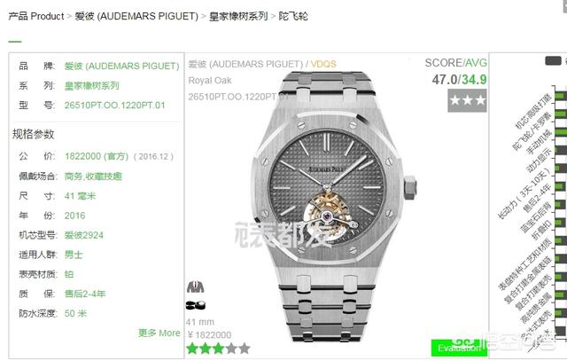Click the suit occasion icon
The height and width of the screenshot is (361, 567).
click(195, 286)
